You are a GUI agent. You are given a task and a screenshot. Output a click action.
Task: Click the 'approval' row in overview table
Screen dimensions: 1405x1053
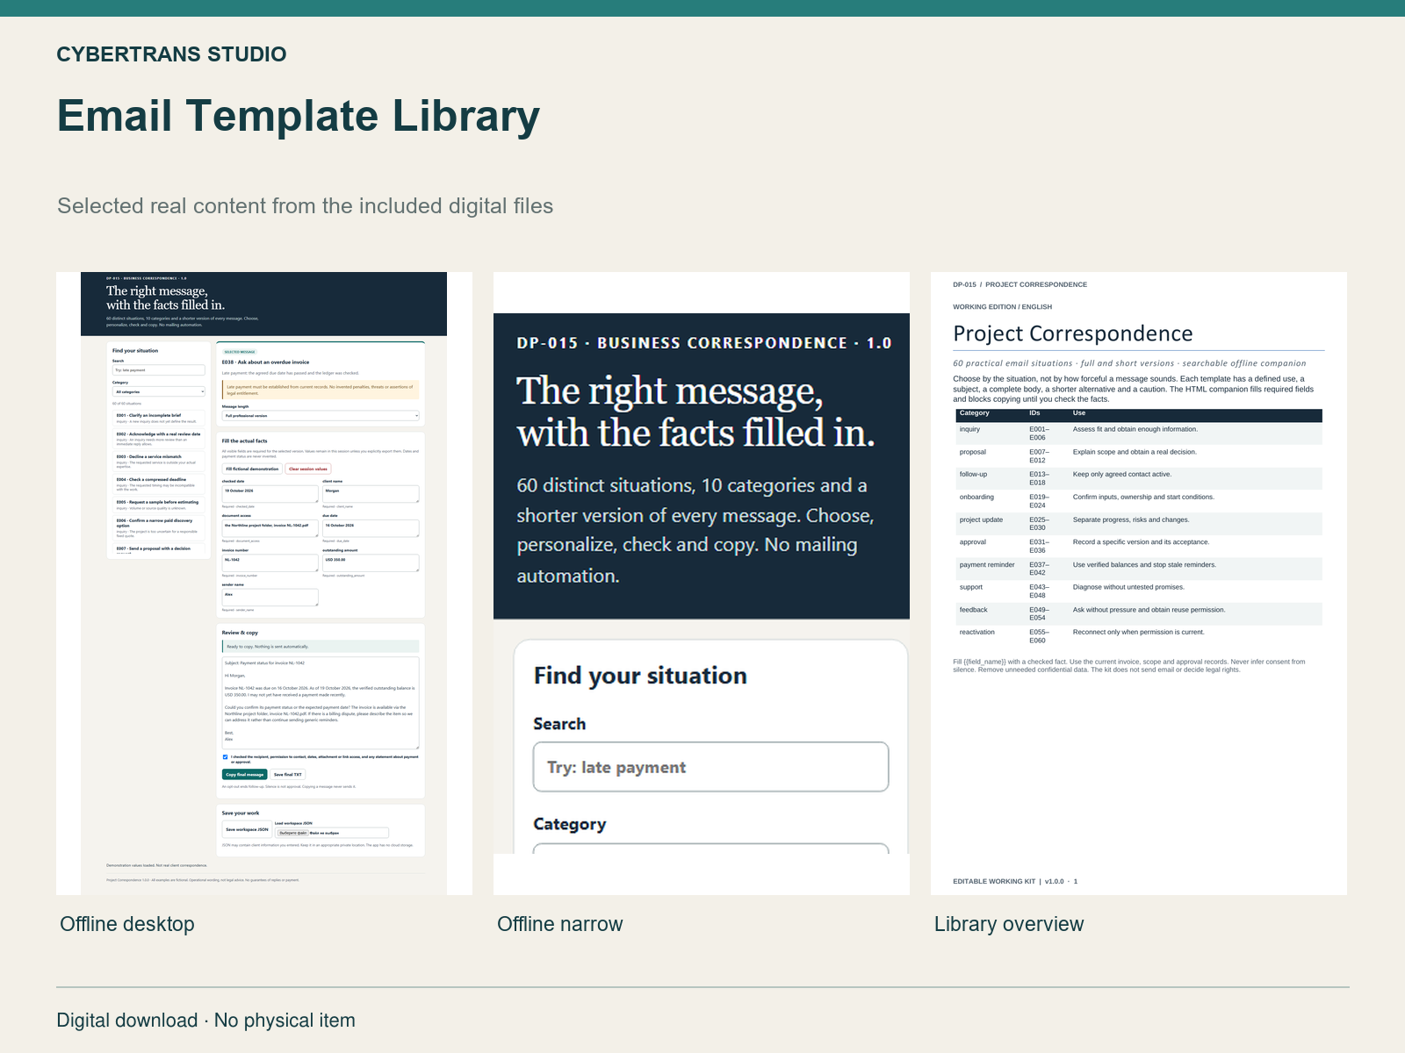coord(1139,546)
